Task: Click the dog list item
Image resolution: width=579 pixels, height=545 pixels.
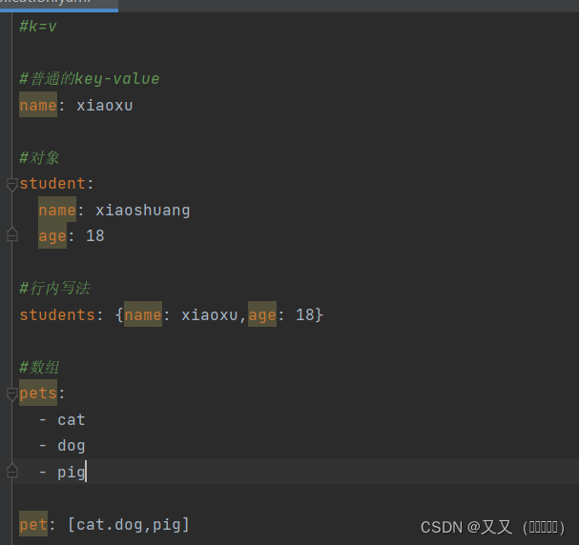Action: pyautogui.click(x=72, y=446)
